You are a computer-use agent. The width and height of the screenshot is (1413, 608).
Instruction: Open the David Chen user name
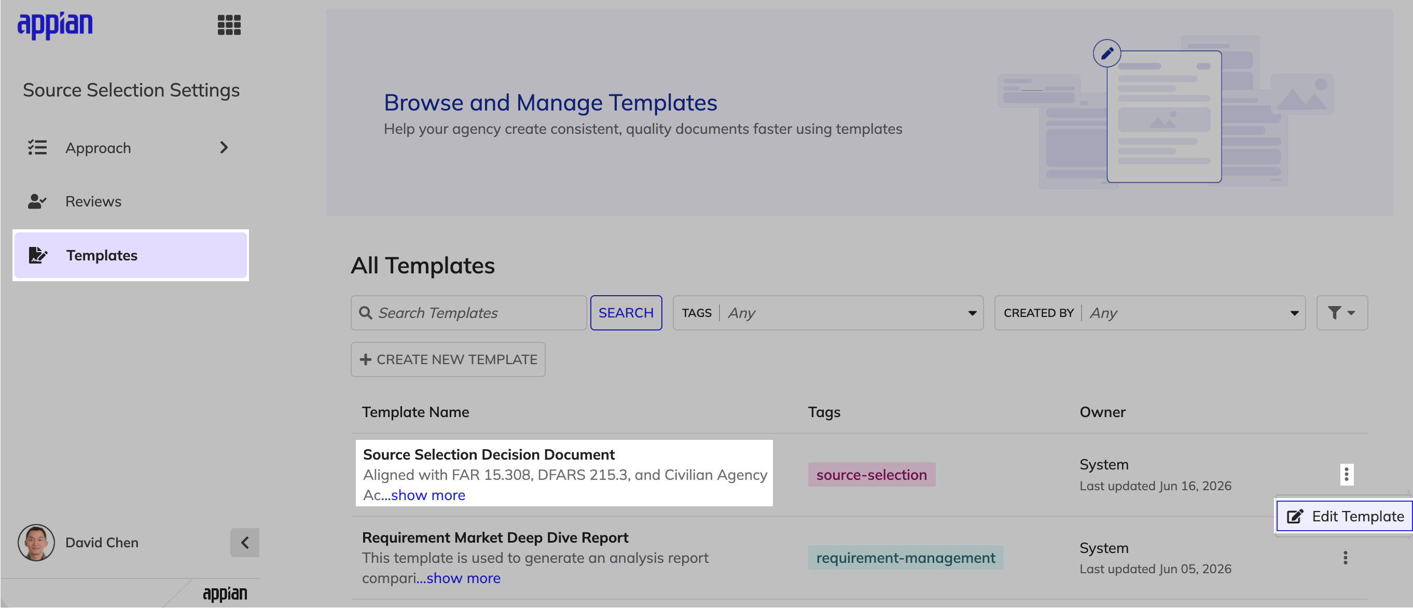click(102, 543)
